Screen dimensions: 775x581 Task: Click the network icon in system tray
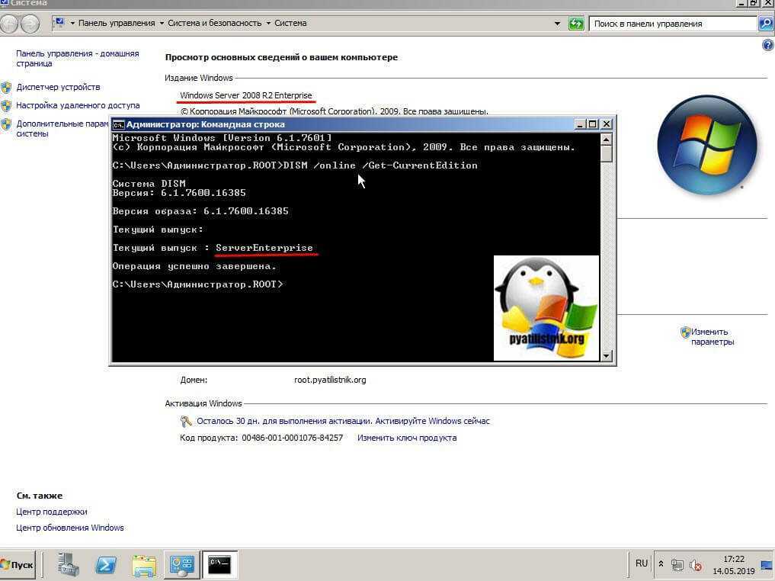pos(677,565)
